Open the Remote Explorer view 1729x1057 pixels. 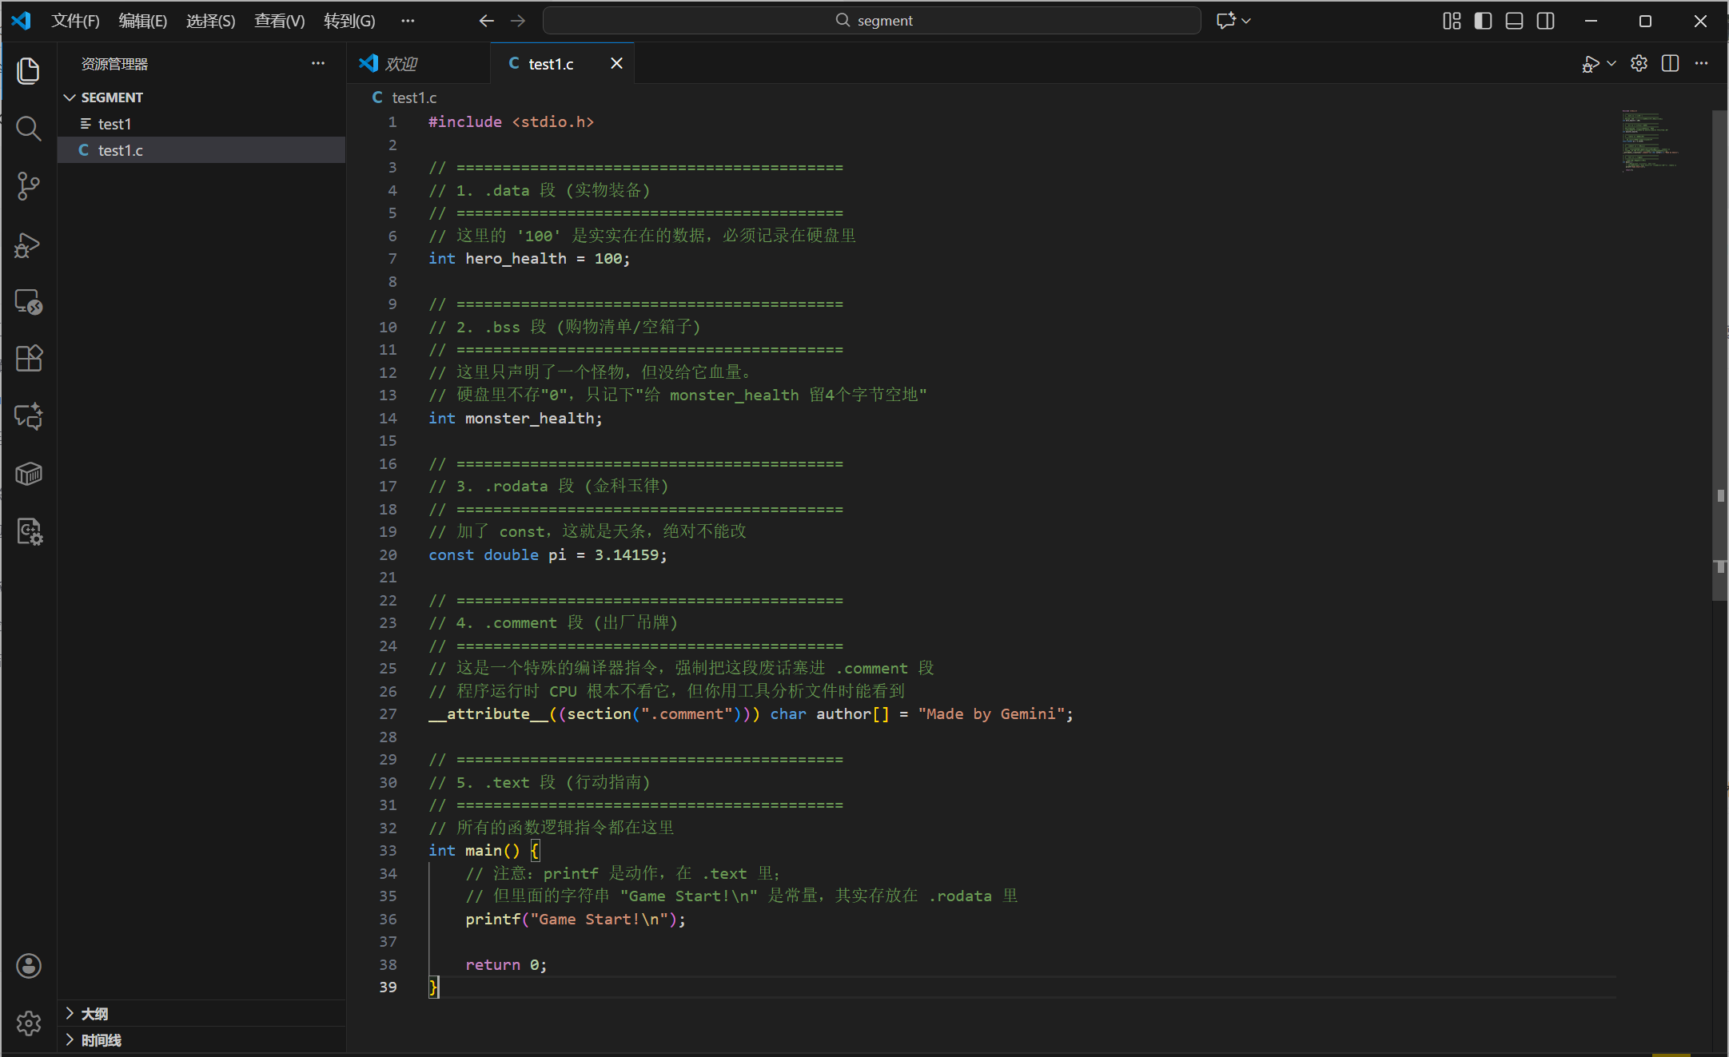(x=29, y=302)
